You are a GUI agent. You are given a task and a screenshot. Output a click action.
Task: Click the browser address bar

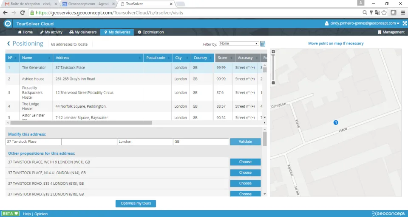pos(195,13)
